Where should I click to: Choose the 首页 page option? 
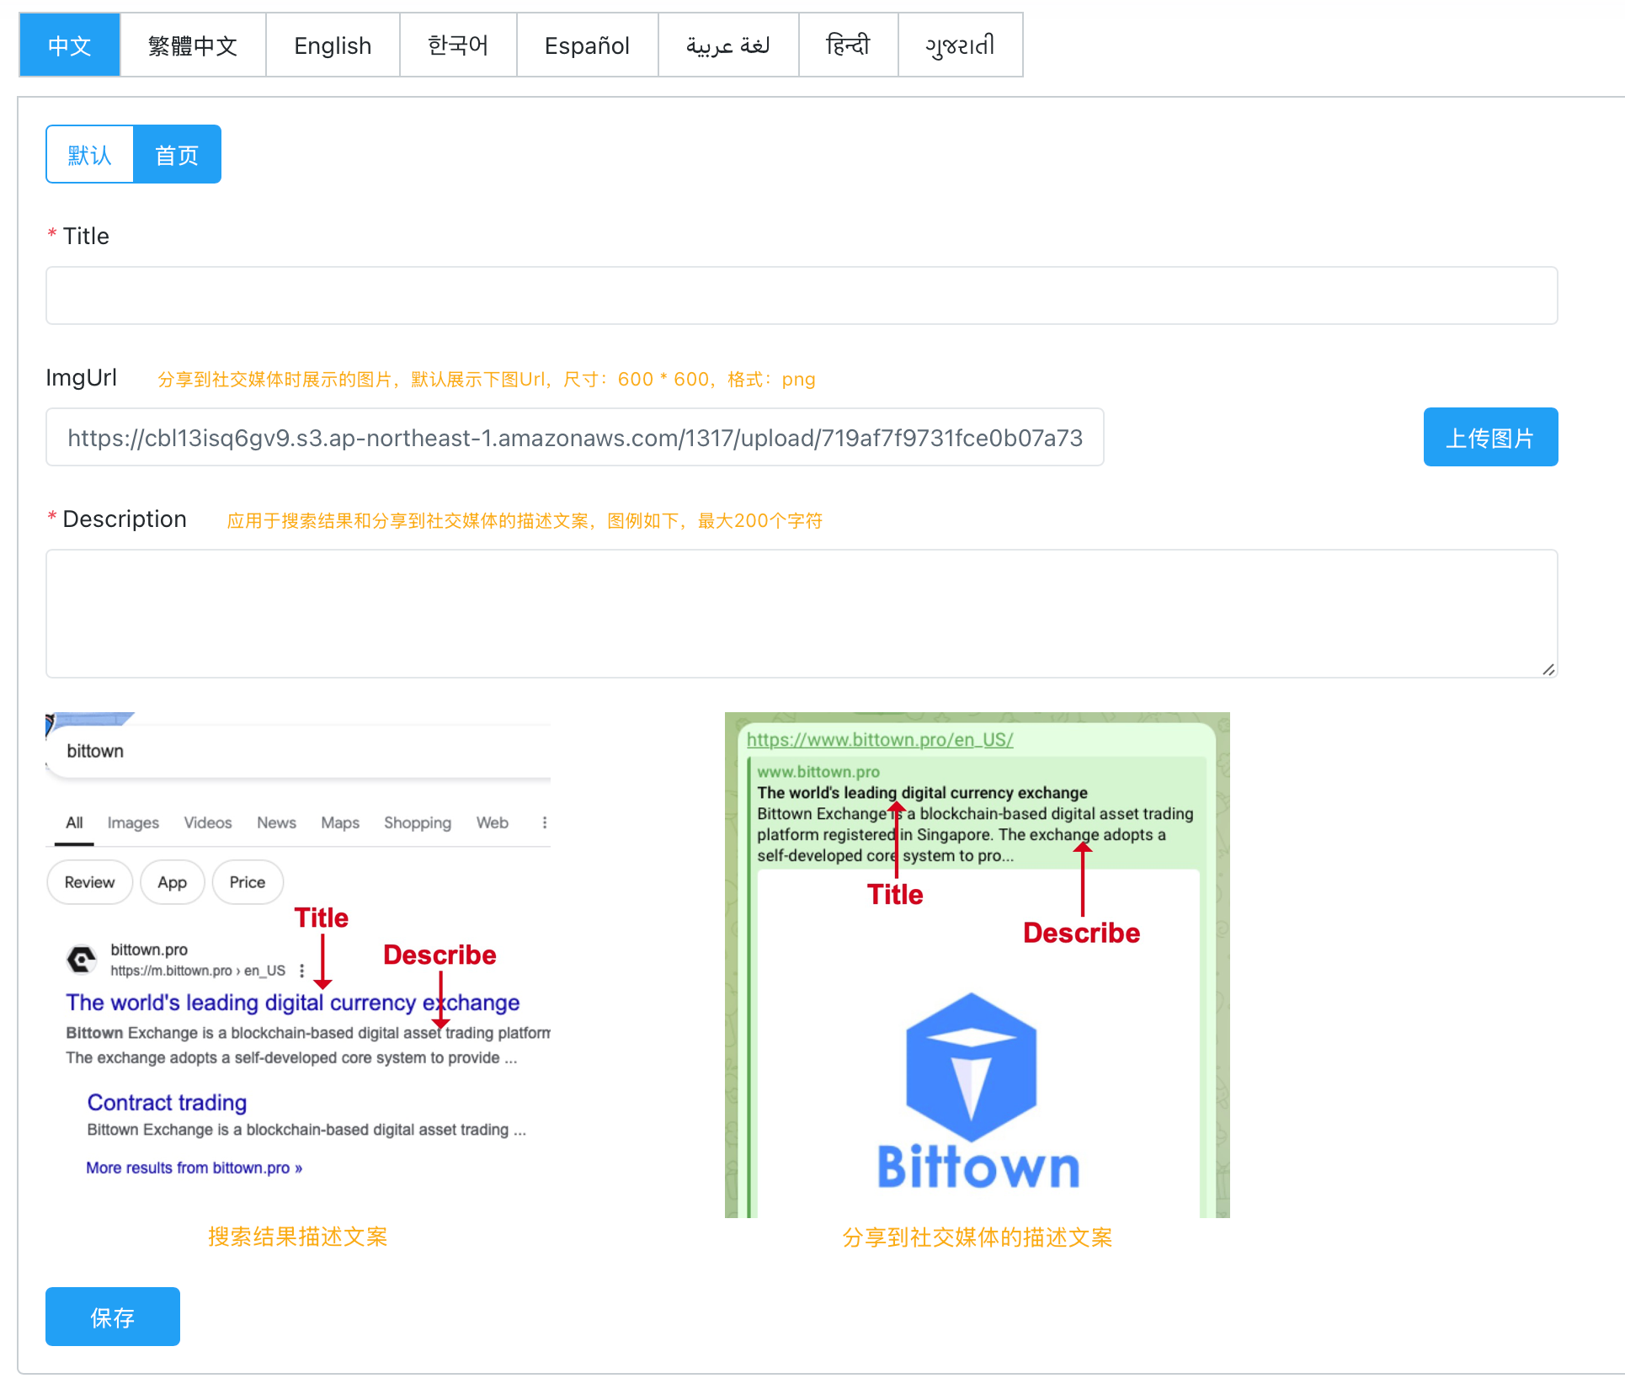(x=177, y=154)
